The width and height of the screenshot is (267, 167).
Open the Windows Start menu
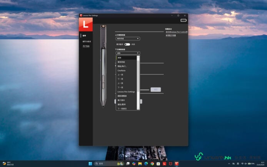coord(90,164)
